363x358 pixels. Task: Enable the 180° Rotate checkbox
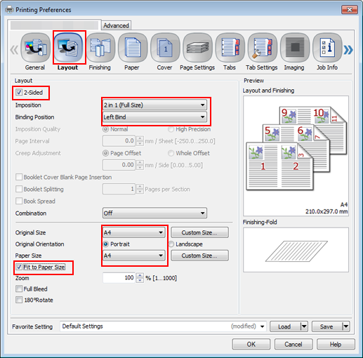click(x=19, y=300)
